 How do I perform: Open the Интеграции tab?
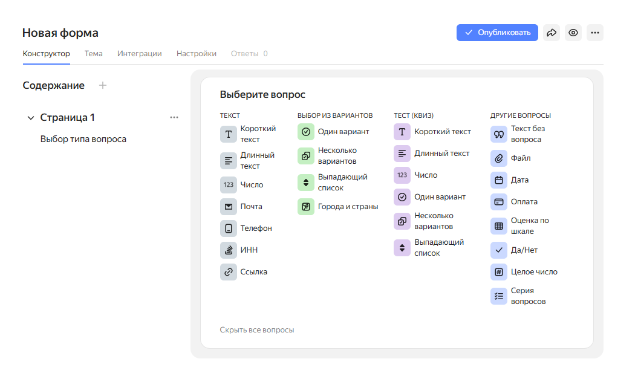pos(139,54)
